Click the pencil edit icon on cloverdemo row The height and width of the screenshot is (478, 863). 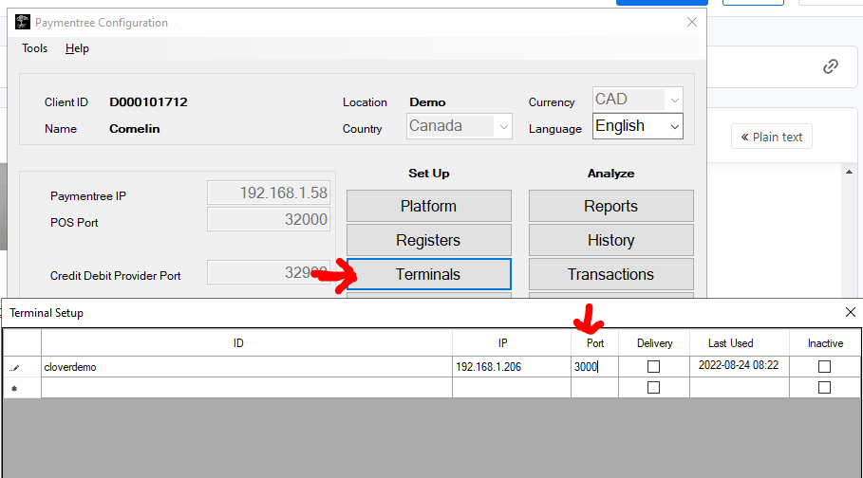pos(15,367)
